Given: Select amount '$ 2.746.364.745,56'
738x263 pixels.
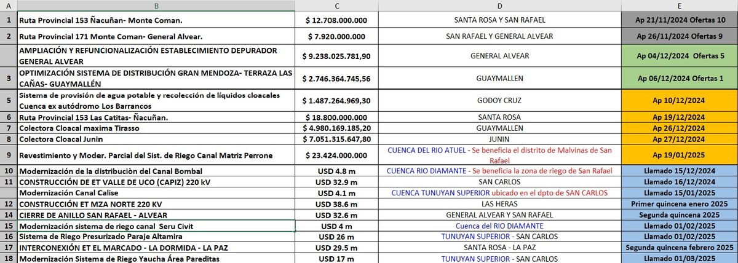Looking at the screenshot, I should [x=336, y=79].
